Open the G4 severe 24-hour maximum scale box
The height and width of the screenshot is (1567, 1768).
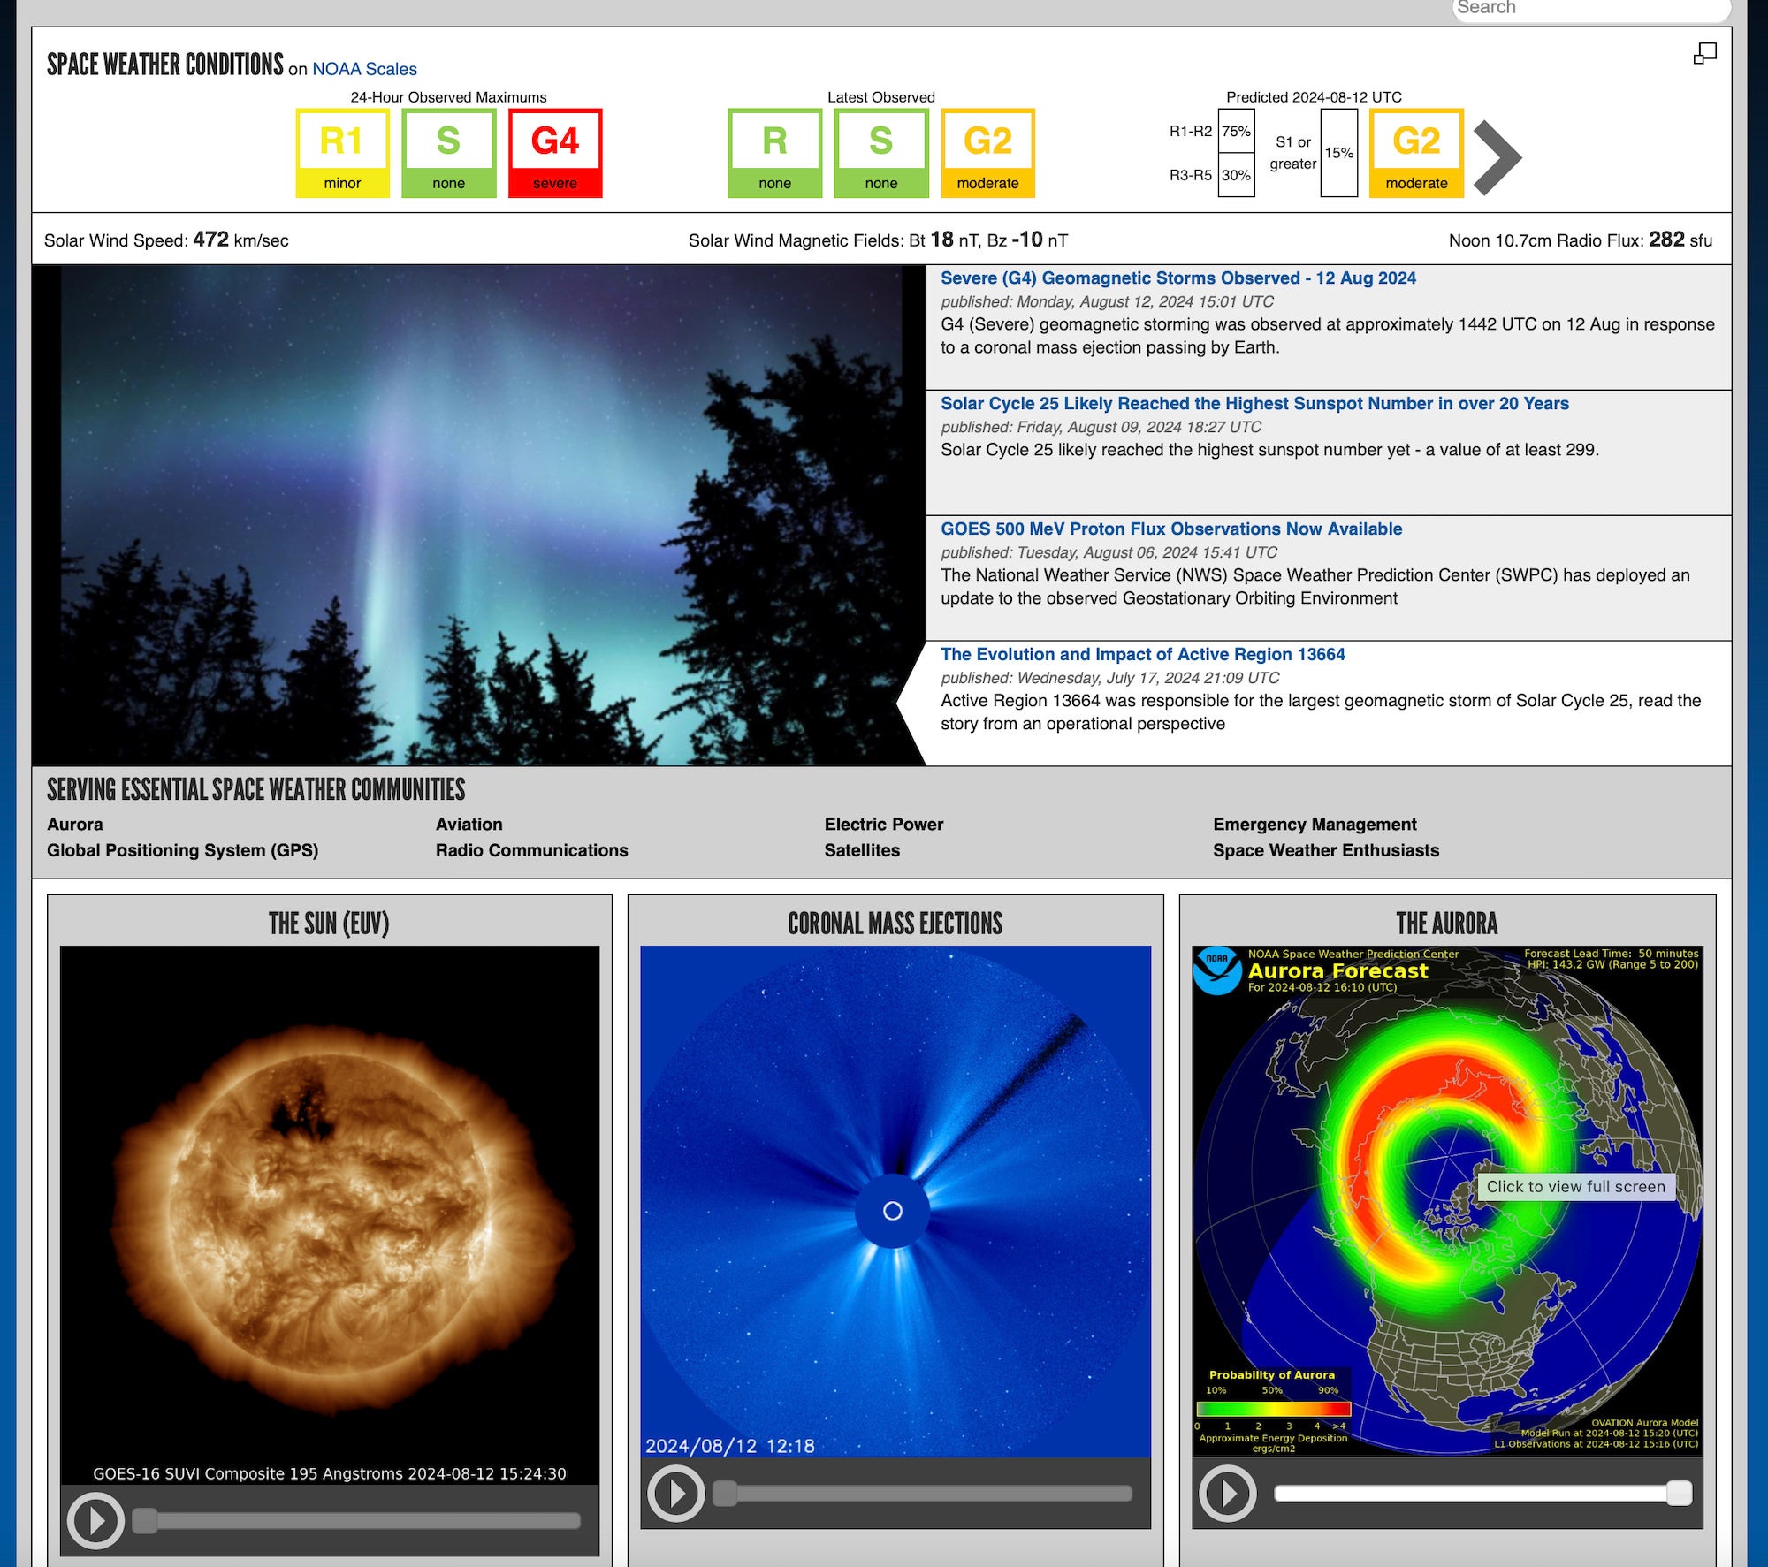(555, 153)
